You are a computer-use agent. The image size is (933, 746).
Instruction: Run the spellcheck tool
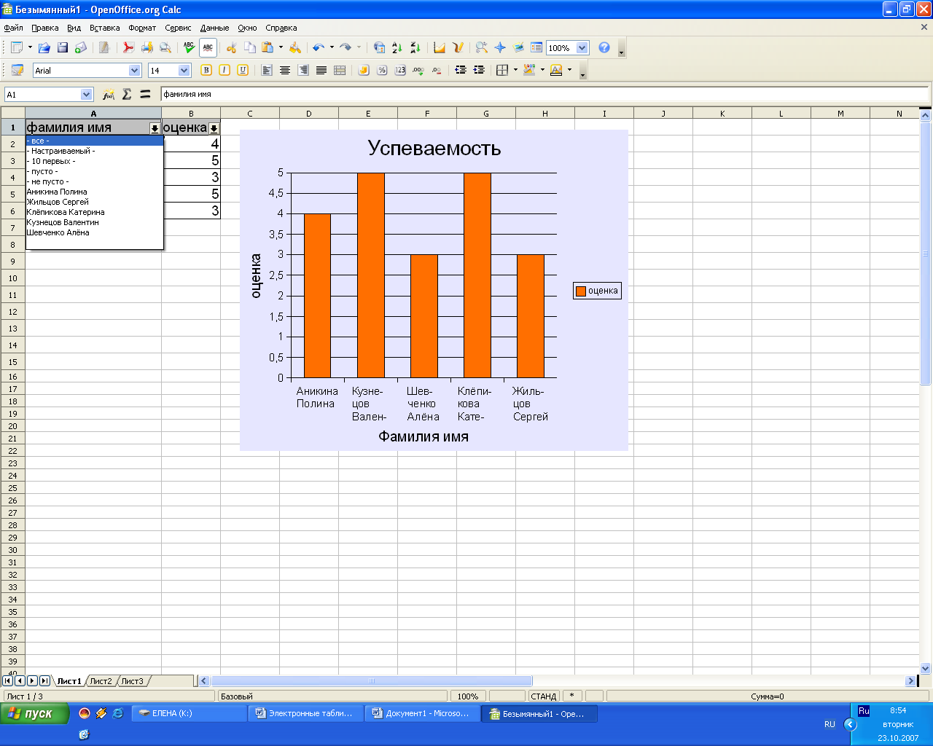click(x=190, y=48)
